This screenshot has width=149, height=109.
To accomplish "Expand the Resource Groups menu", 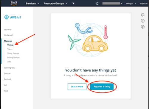I will [x=55, y=4].
